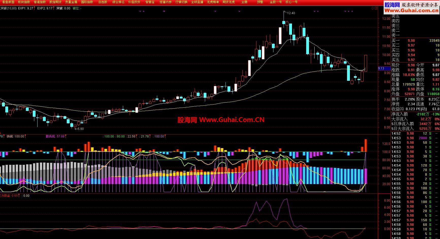Click the 破位 indicator label

click(77, 8)
